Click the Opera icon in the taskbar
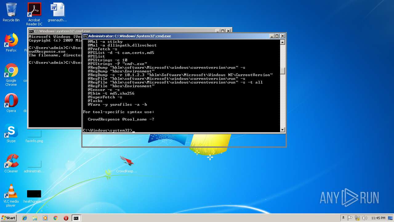 [x=66, y=218]
